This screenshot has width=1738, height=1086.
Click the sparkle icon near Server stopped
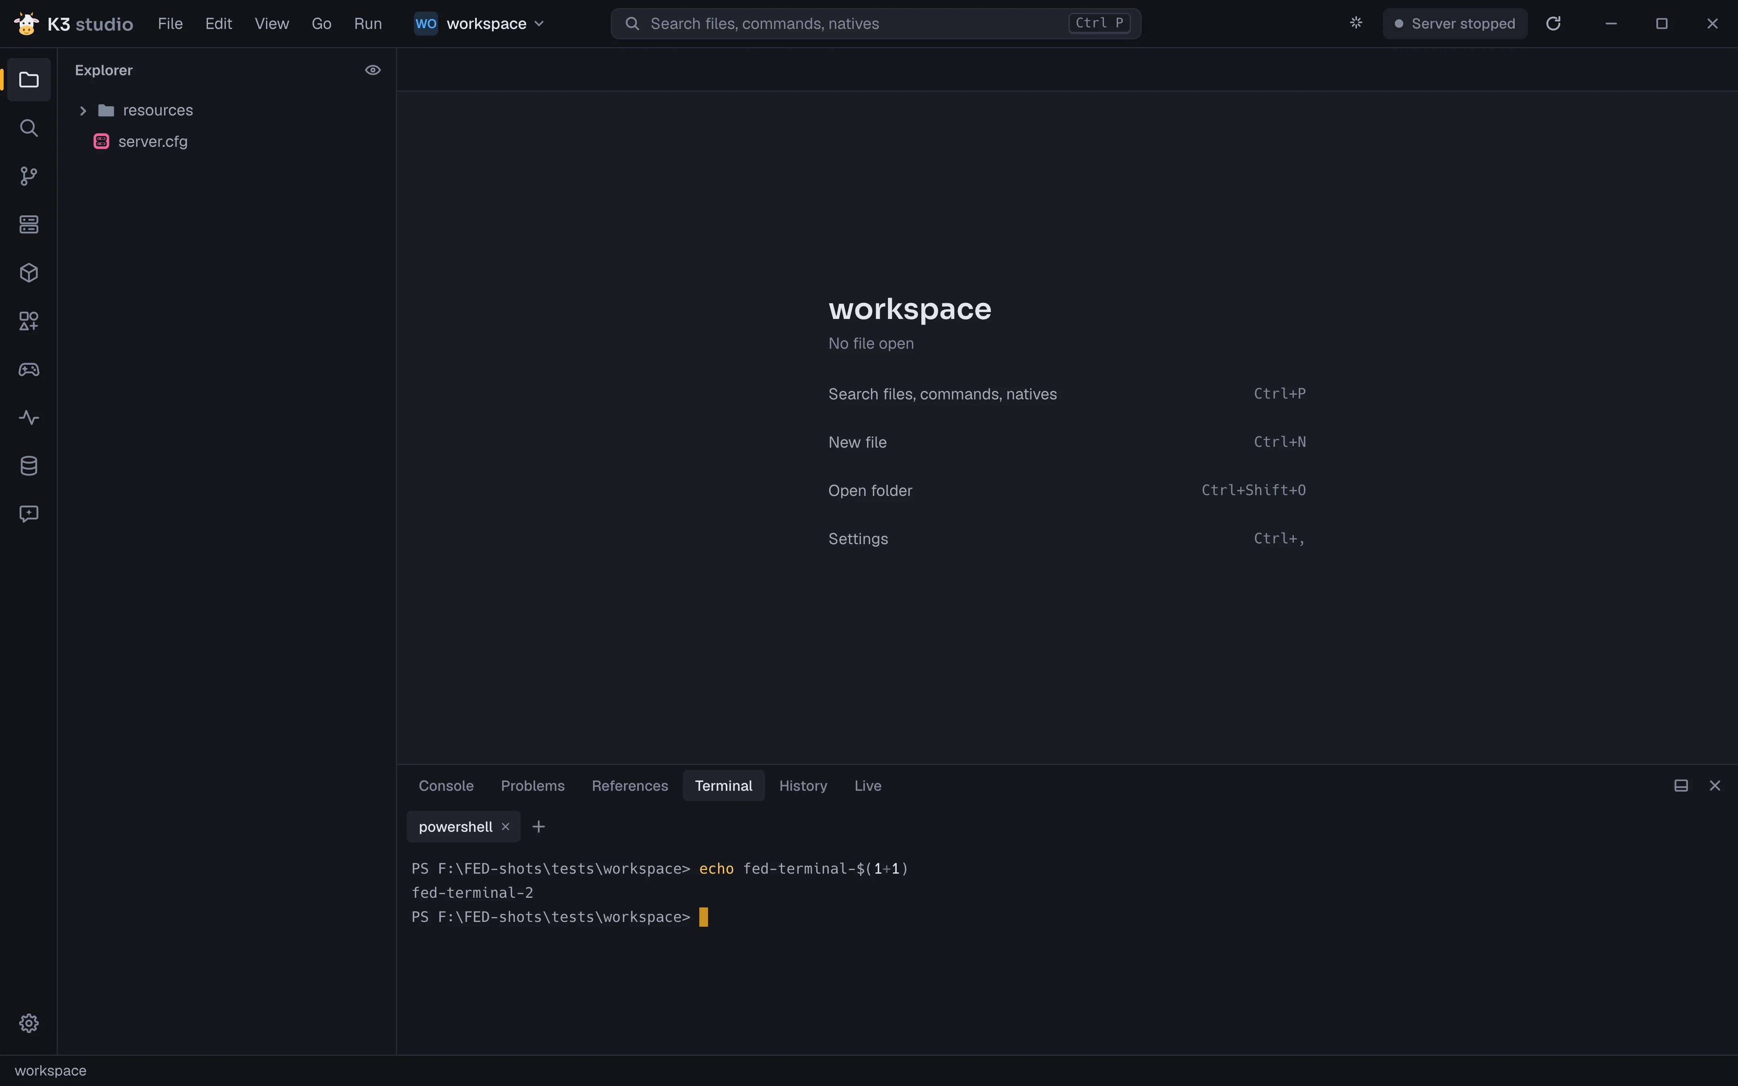click(1356, 23)
